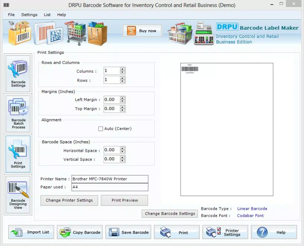Screen dimensions: 304x246
Task: Click the Horizontal Space value field
Action: pyautogui.click(x=112, y=150)
